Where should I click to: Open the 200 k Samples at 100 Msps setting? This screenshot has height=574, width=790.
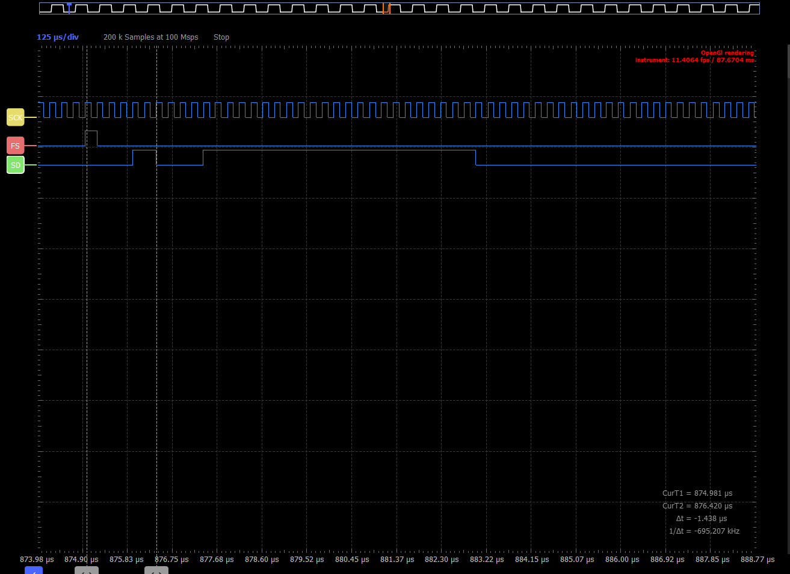pos(150,37)
